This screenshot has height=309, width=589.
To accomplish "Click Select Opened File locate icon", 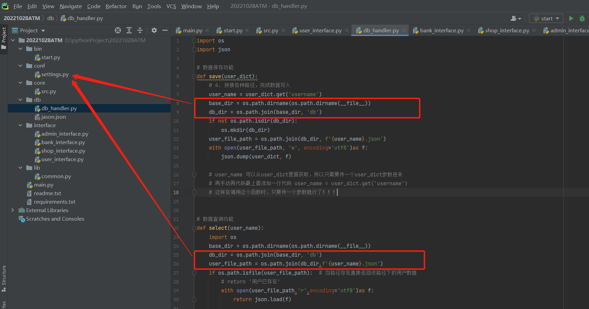I will point(118,30).
